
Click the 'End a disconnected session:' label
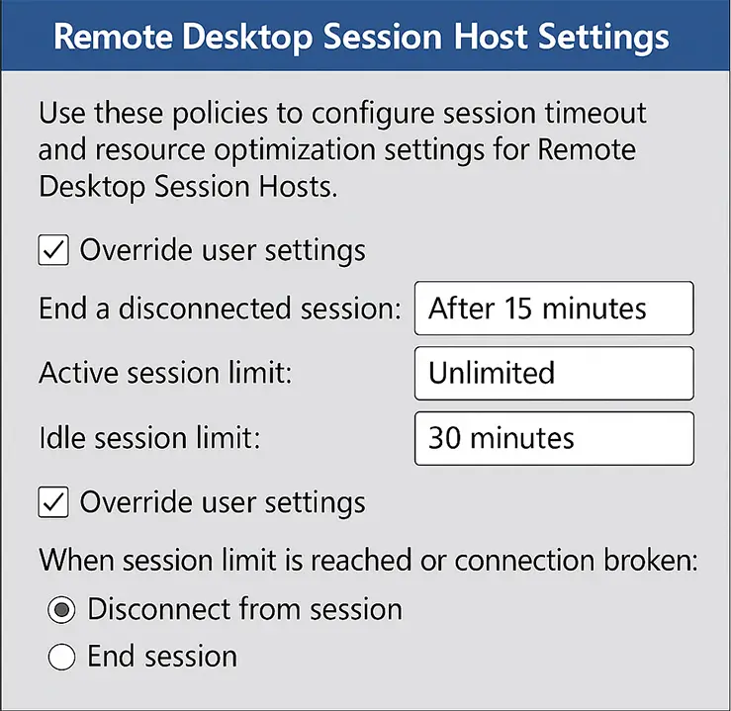point(220,309)
